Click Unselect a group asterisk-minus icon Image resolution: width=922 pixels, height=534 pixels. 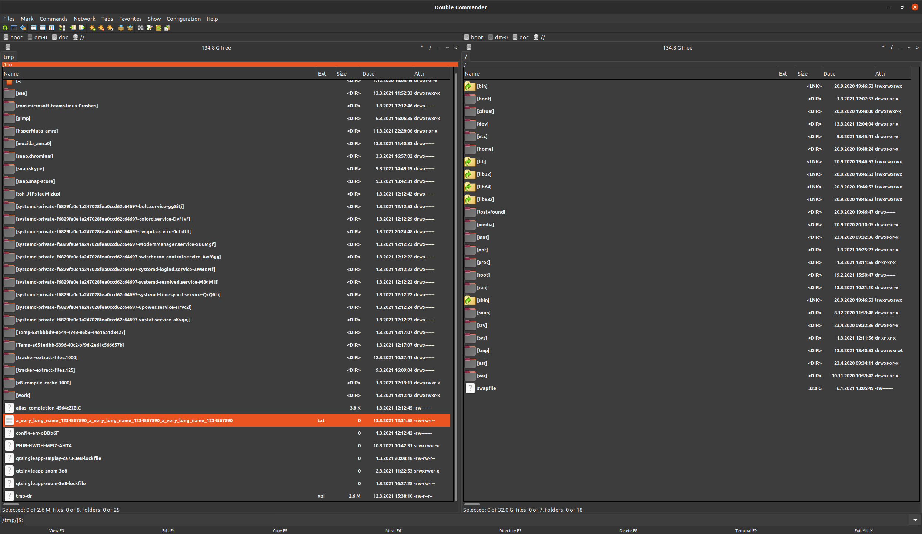point(101,28)
